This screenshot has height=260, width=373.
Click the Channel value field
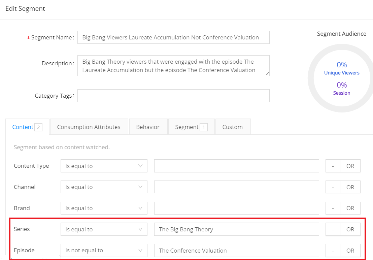[236, 187]
